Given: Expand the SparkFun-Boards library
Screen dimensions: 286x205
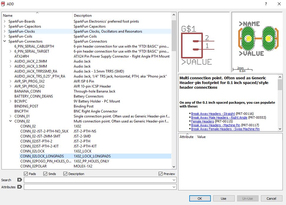Looking at the screenshot, I should (4, 21).
